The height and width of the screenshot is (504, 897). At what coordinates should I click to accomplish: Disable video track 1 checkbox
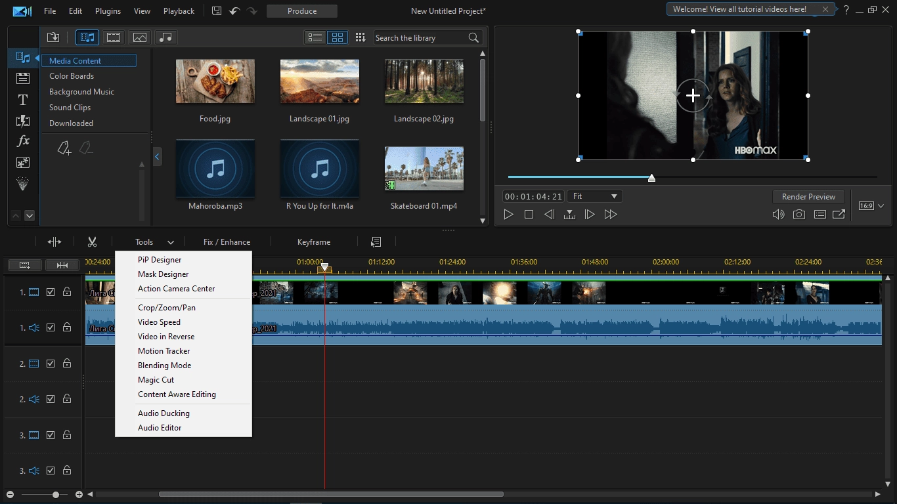click(x=51, y=292)
